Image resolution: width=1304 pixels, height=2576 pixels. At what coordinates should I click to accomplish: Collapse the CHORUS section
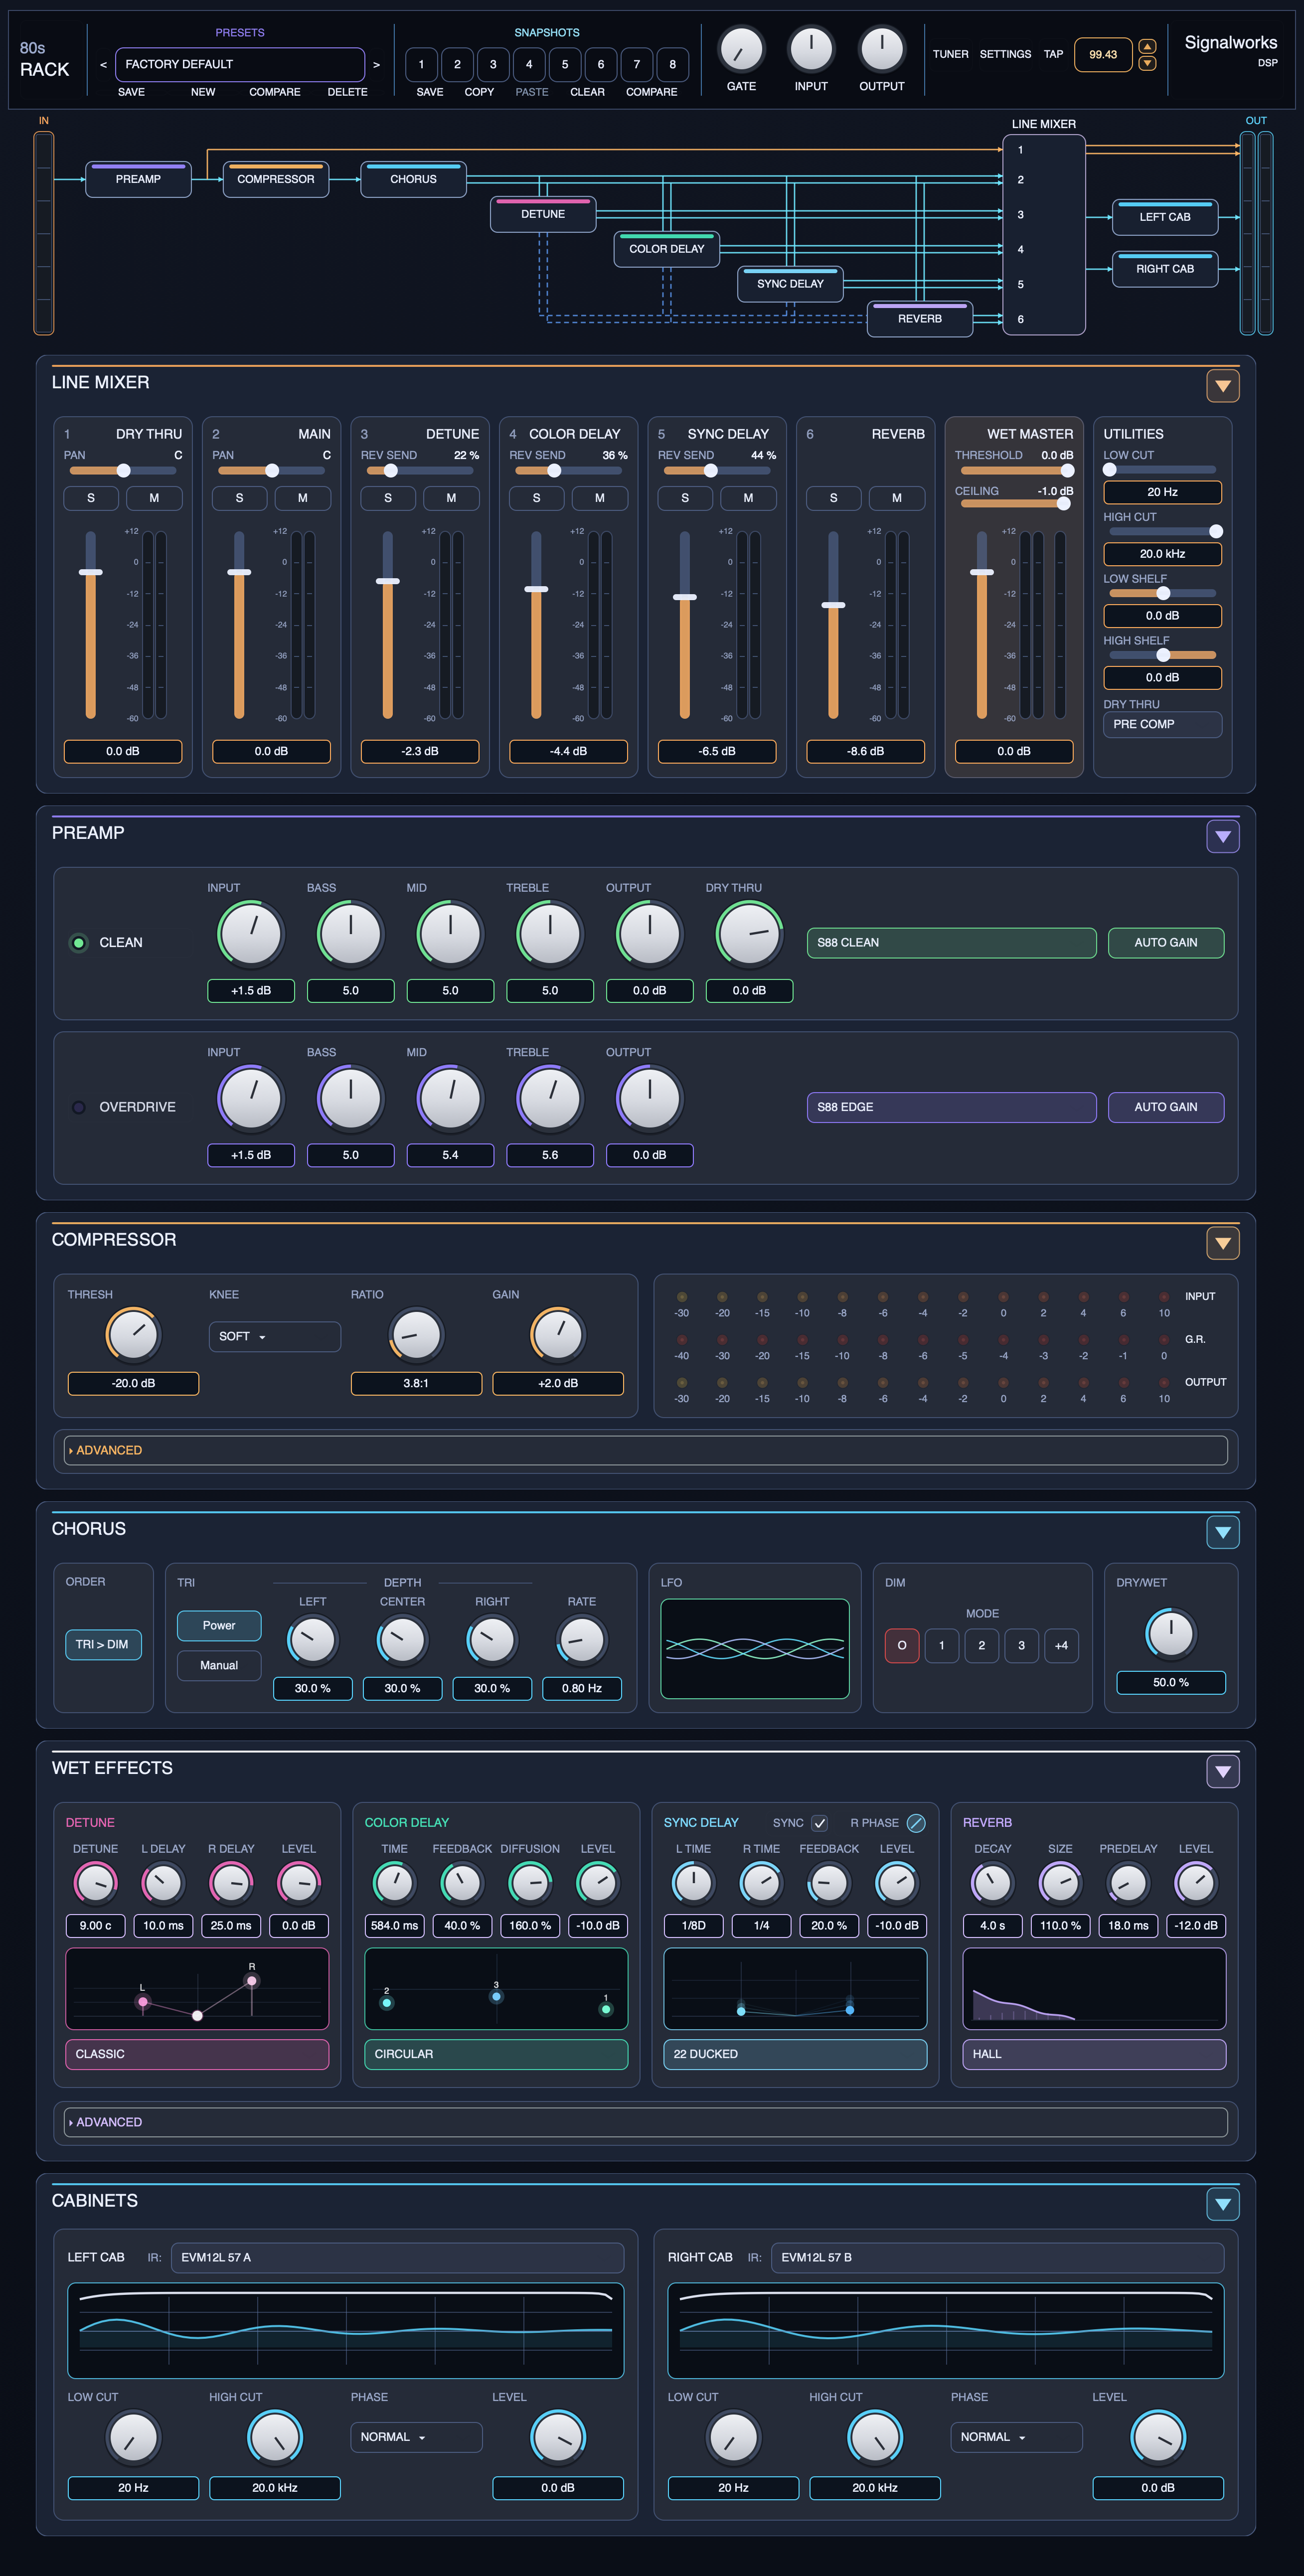coord(1223,1532)
